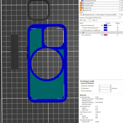Click lock icon on printer preset row
The height and width of the screenshot is (123, 123).
pos(84,15)
